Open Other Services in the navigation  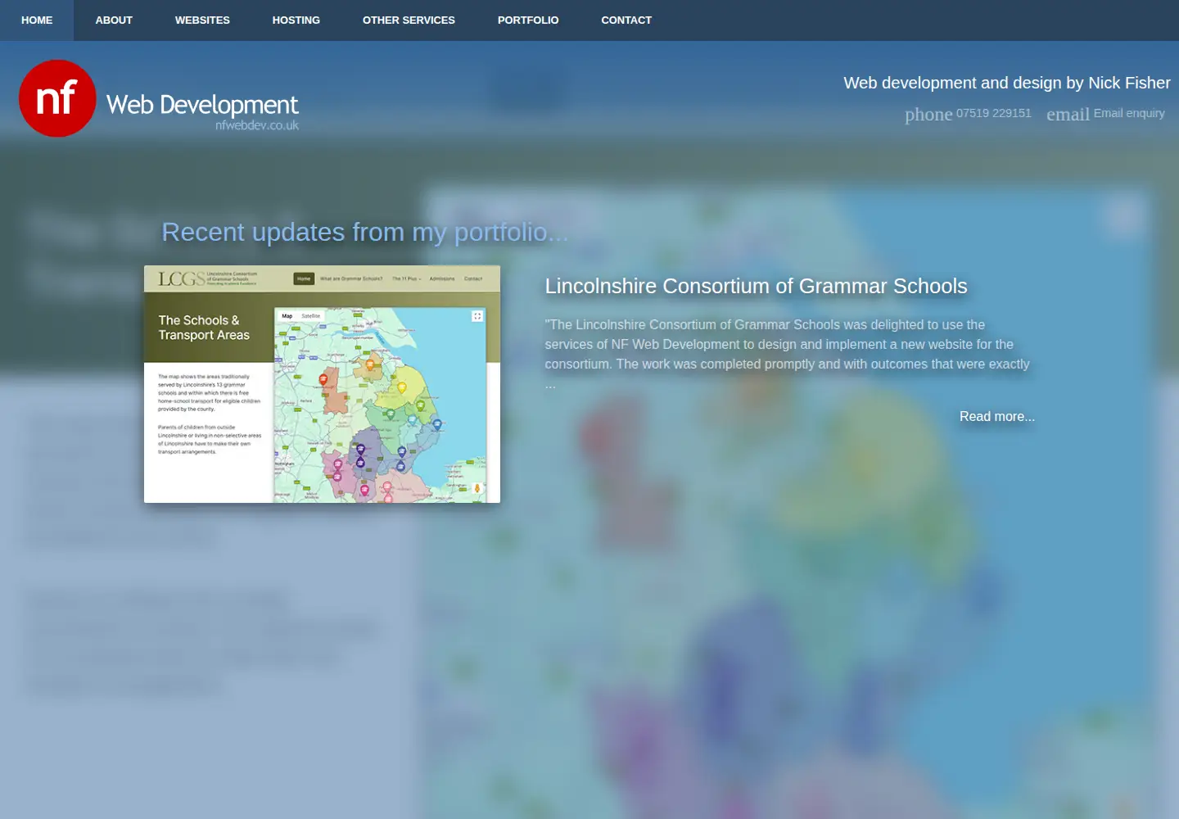[409, 20]
